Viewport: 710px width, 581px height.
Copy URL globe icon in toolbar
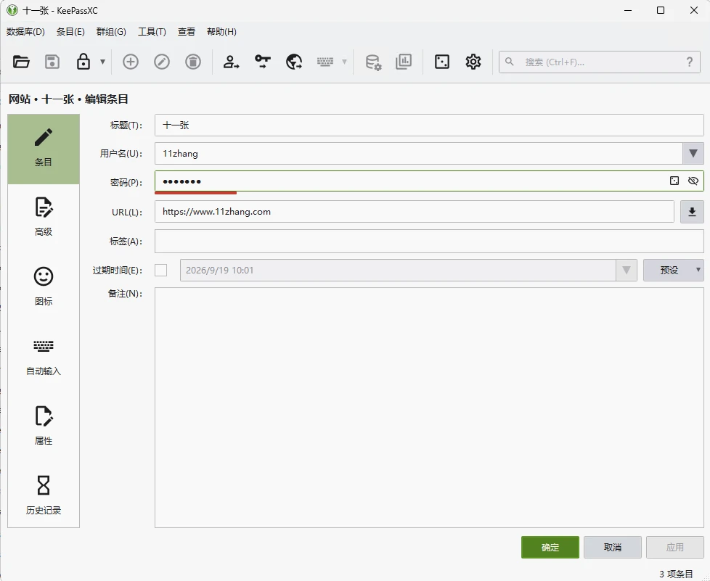(294, 62)
